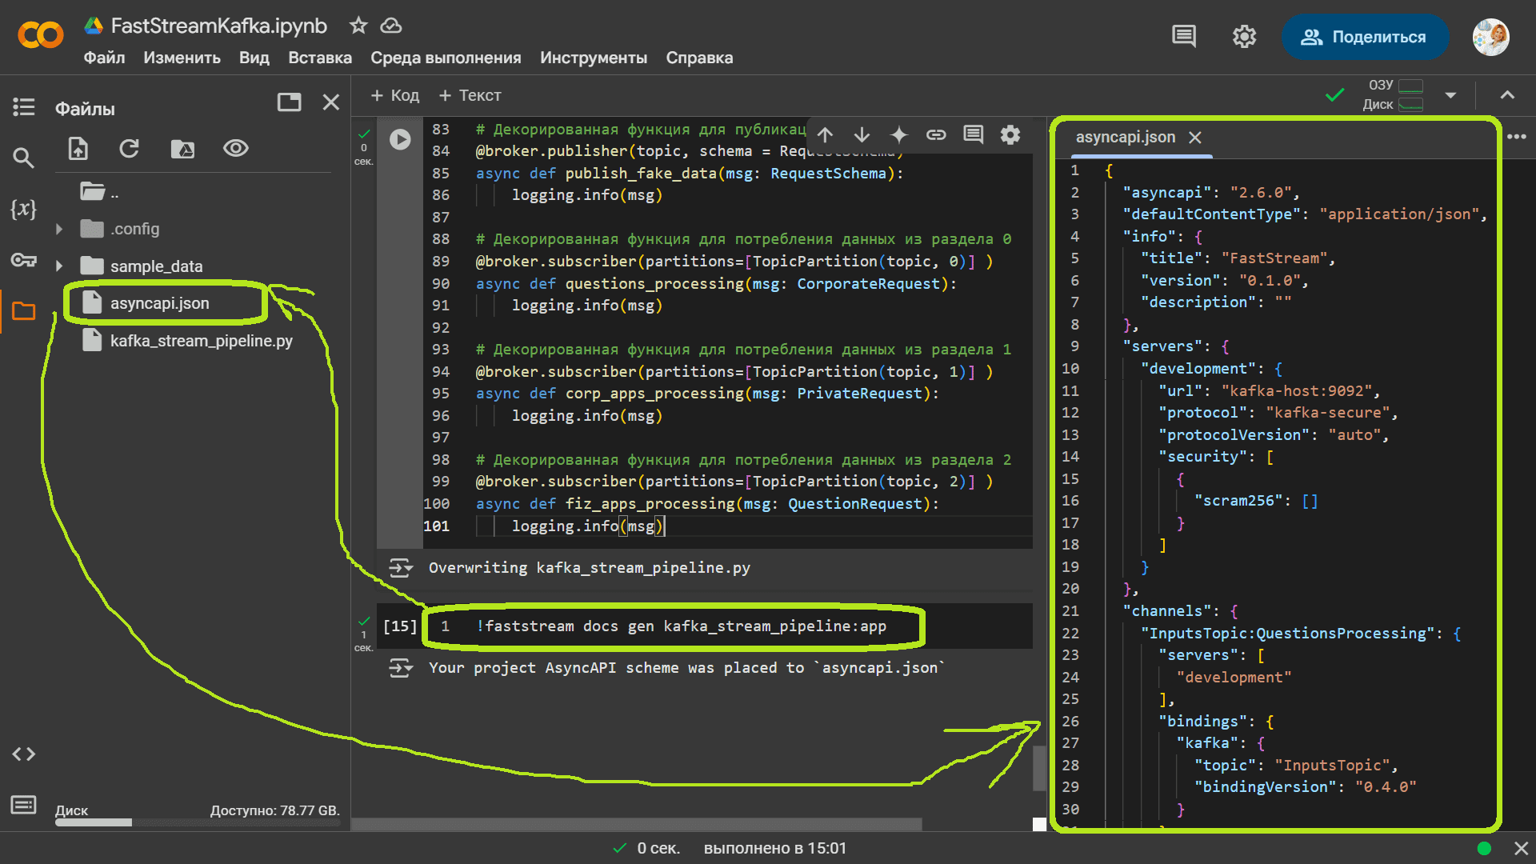
Task: Select the asyncapi.json file
Action: click(x=159, y=303)
